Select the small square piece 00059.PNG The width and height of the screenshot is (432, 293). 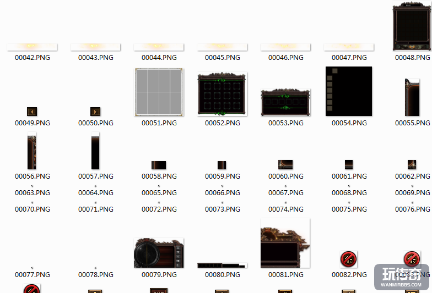[222, 165]
